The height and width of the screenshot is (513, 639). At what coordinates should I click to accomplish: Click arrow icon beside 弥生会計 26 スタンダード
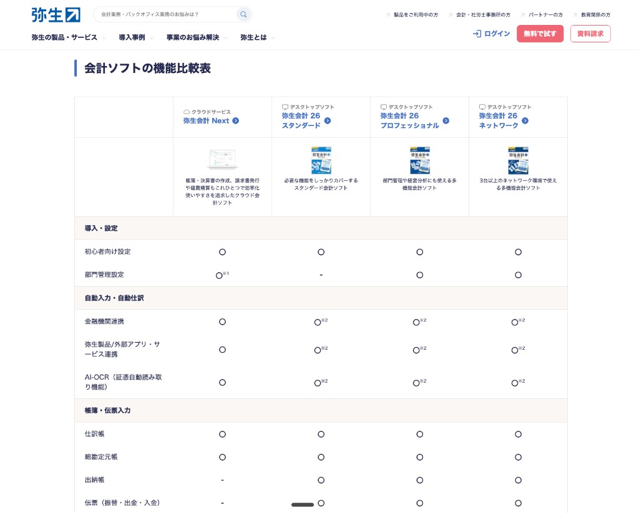(x=328, y=120)
